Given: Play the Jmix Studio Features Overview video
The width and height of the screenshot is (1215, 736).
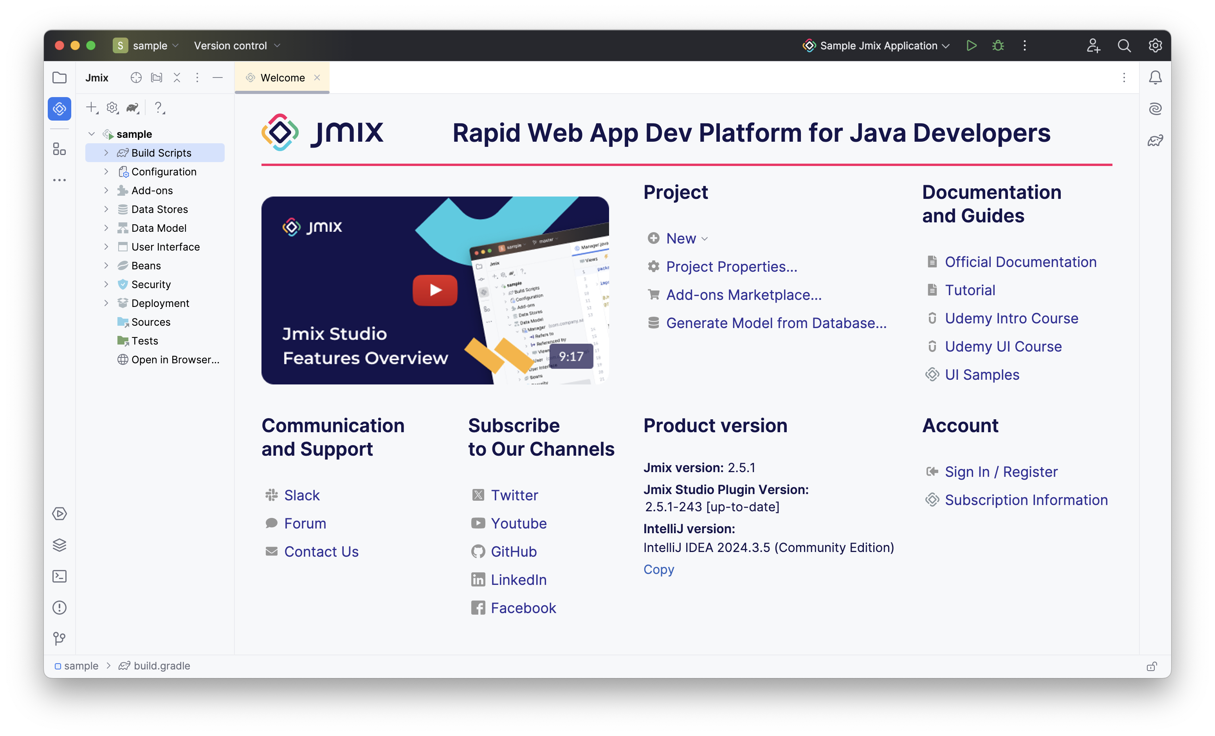Looking at the screenshot, I should pos(434,290).
